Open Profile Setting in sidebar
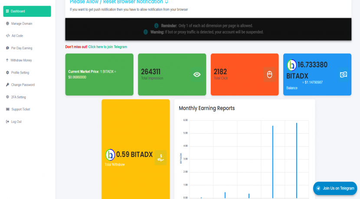This screenshot has height=199, width=360. pos(20,73)
